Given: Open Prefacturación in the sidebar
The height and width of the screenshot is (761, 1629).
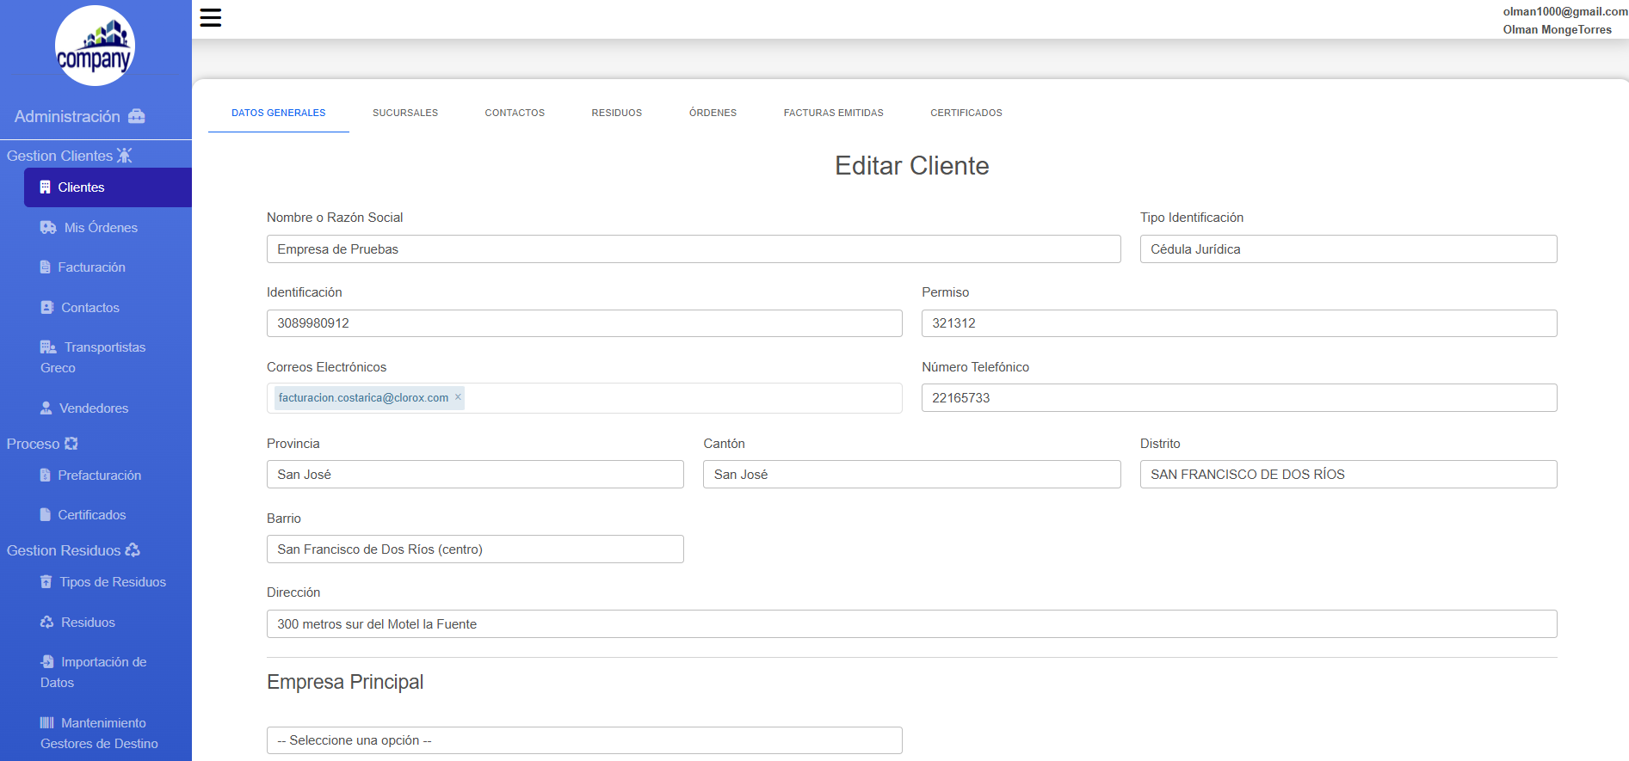Looking at the screenshot, I should (99, 476).
